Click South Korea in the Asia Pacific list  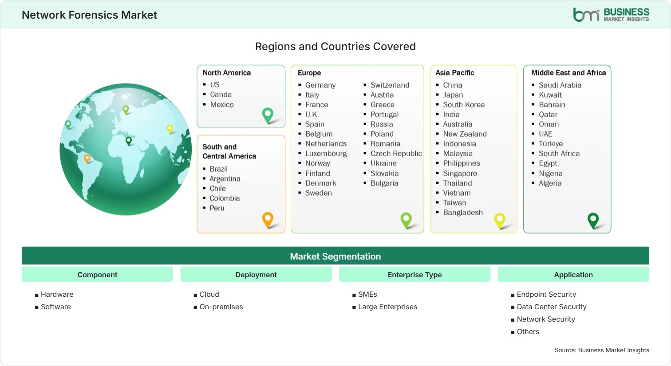pyautogui.click(x=464, y=105)
